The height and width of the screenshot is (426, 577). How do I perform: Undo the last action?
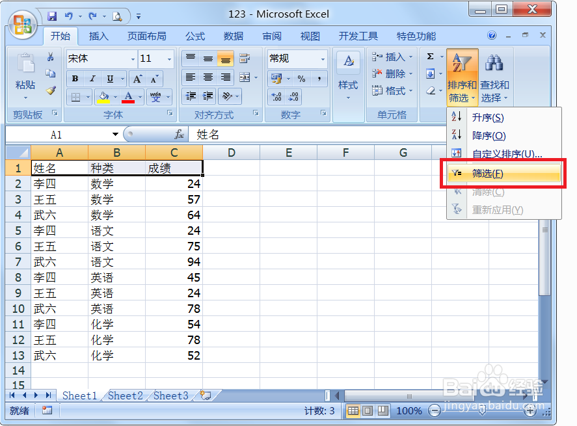[x=69, y=16]
